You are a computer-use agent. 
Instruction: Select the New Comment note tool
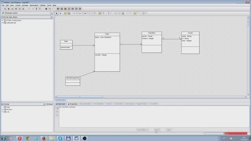click(x=135, y=14)
